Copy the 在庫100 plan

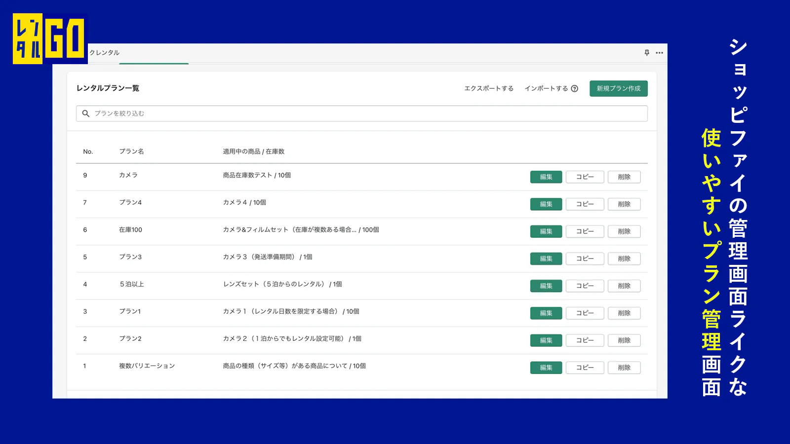pyautogui.click(x=585, y=231)
